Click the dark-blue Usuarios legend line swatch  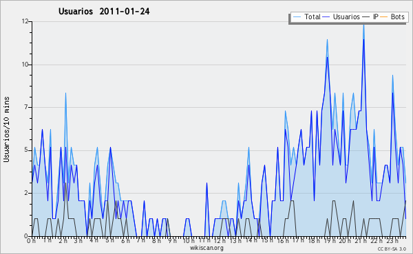point(326,17)
